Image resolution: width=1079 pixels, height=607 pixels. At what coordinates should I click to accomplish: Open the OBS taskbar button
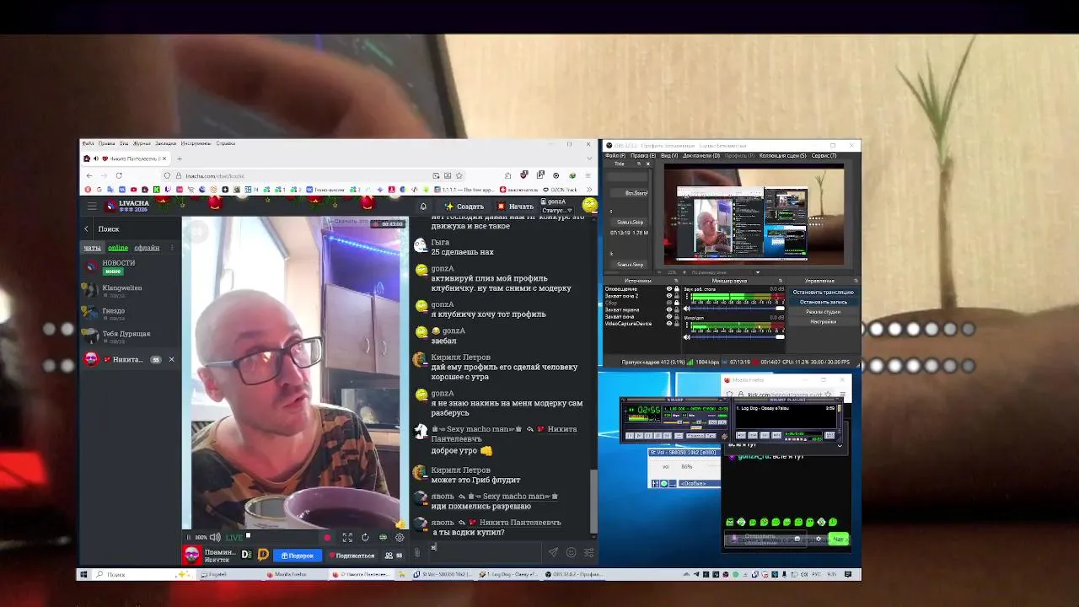coord(573,574)
